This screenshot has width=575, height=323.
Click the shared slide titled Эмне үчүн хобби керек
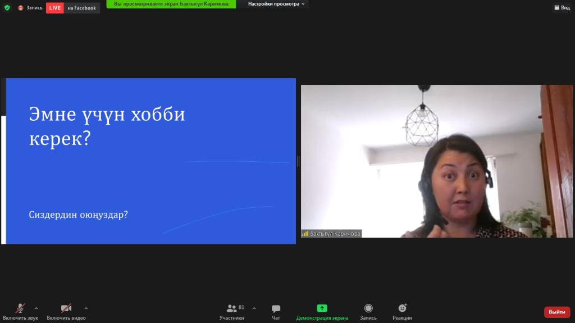point(150,161)
